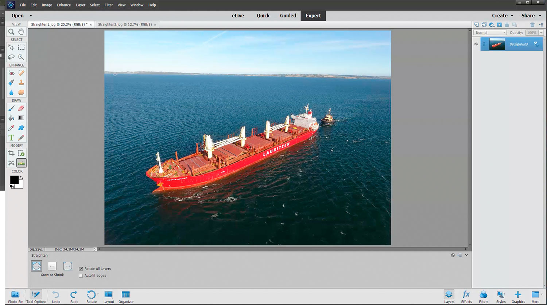Screen dimensions: 547x305
Task: Activate the Type tool
Action: [x=11, y=138]
